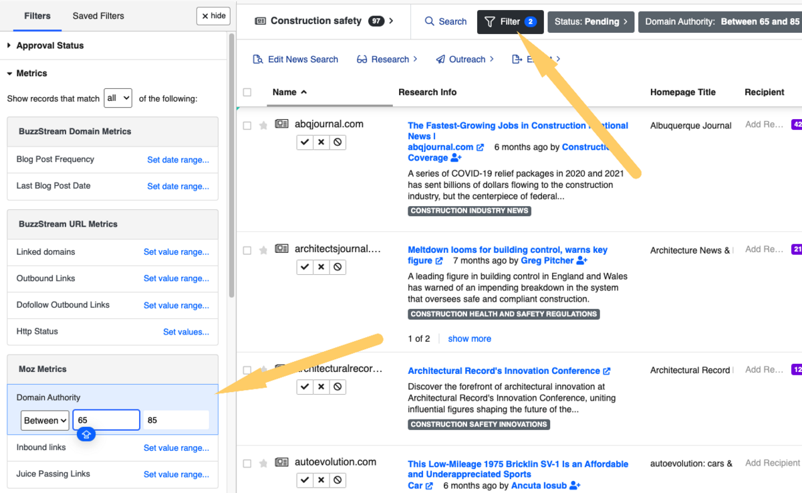Image resolution: width=802 pixels, height=493 pixels.
Task: Click the Homepage Title column header
Action: point(683,92)
